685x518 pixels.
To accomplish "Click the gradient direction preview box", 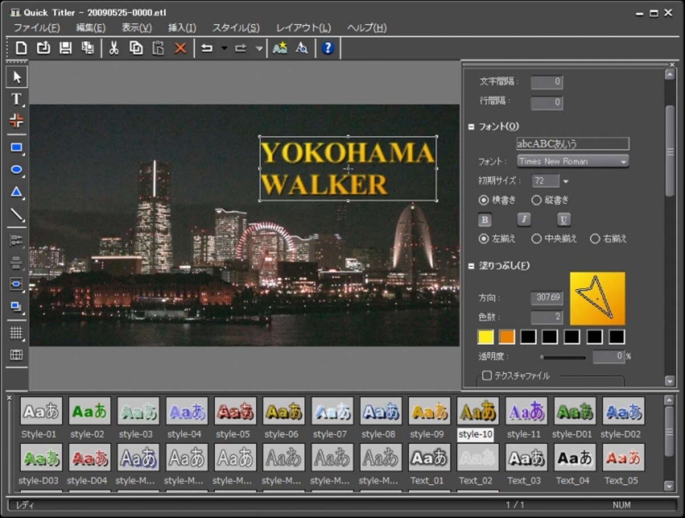I will point(597,299).
